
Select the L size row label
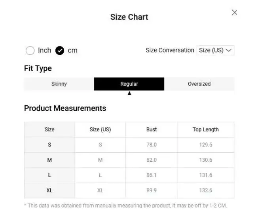[x=49, y=175]
